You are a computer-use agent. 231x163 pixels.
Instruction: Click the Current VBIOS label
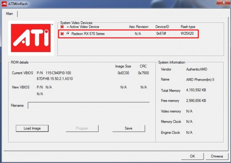22,73
